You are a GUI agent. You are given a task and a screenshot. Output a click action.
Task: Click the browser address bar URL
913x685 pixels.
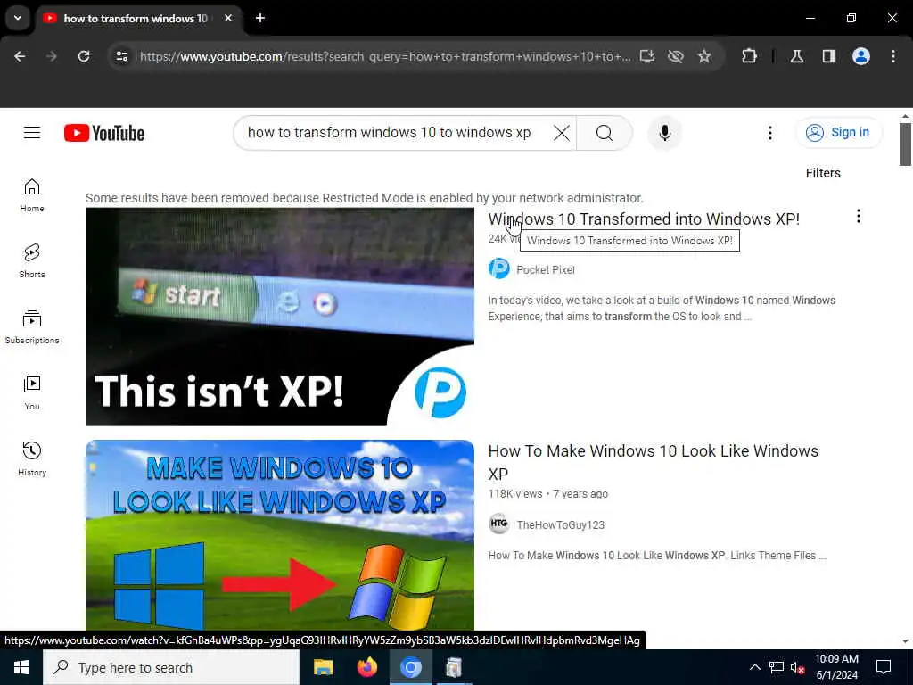(384, 56)
